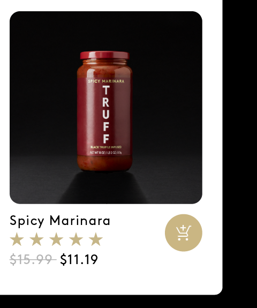Click the crossed-out $15.99 original price
Image resolution: width=257 pixels, height=308 pixels.
(33, 259)
